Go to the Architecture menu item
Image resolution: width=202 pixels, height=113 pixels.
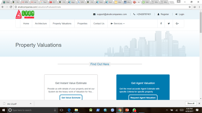(x=41, y=24)
